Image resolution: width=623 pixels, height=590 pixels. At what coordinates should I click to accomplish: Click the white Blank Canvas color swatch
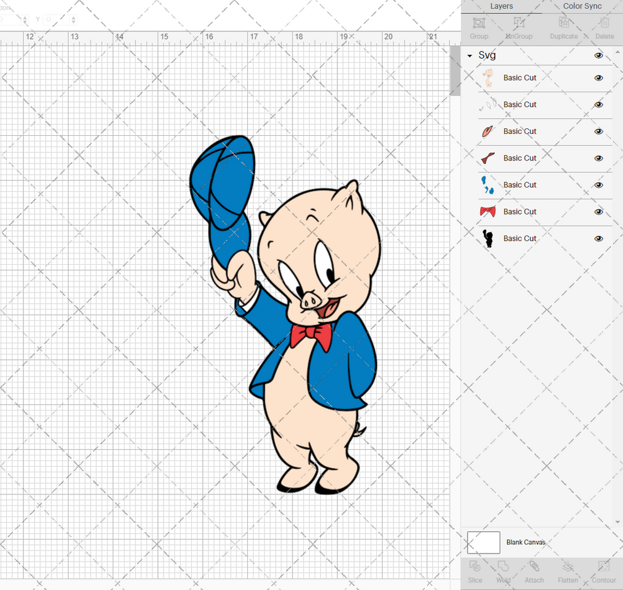coord(483,542)
